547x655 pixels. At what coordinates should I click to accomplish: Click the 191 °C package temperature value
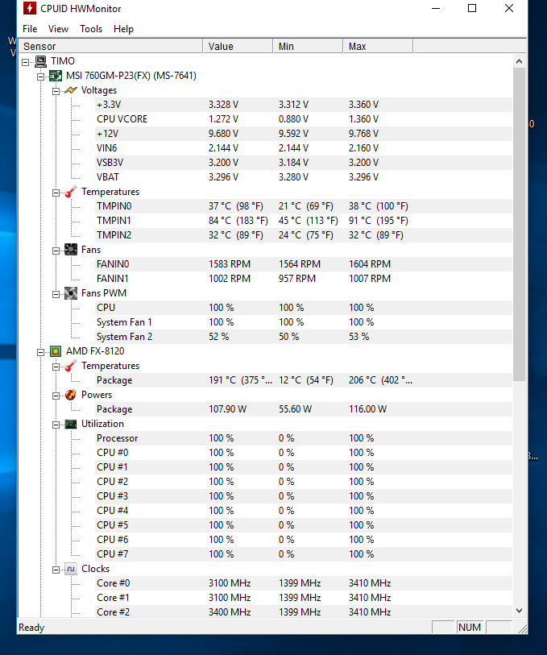[241, 380]
